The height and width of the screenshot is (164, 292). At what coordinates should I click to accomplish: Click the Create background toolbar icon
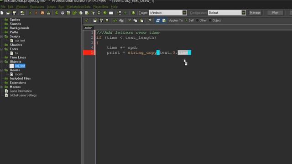point(68,13)
